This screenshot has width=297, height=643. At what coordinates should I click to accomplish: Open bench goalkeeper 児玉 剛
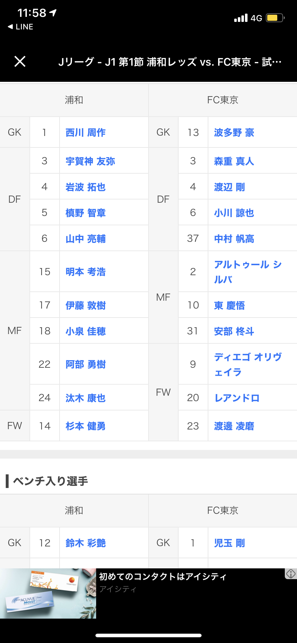click(230, 543)
